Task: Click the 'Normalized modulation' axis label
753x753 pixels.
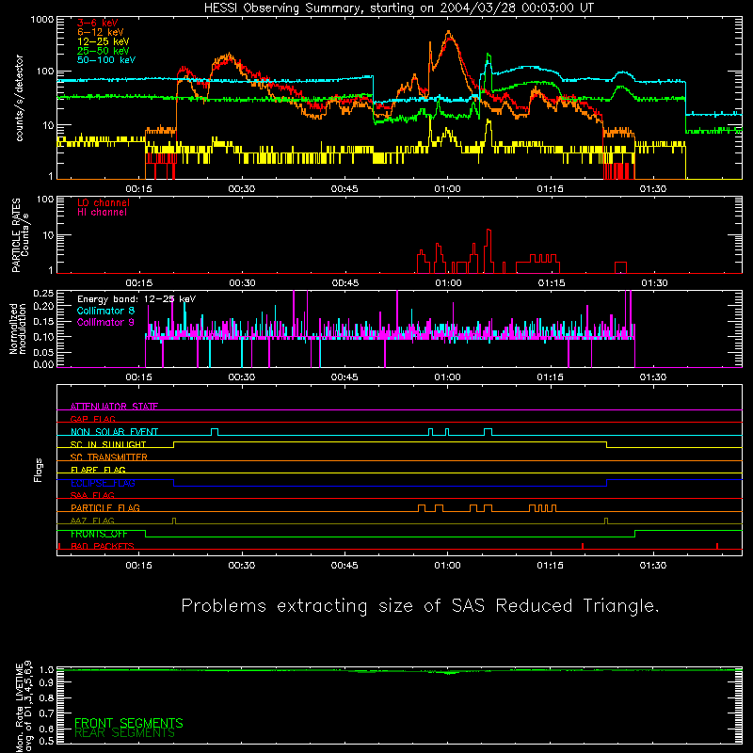Action: tap(18, 328)
